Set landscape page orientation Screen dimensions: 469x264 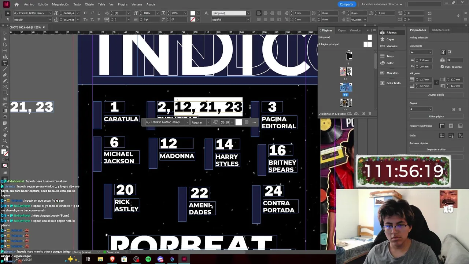point(450,52)
